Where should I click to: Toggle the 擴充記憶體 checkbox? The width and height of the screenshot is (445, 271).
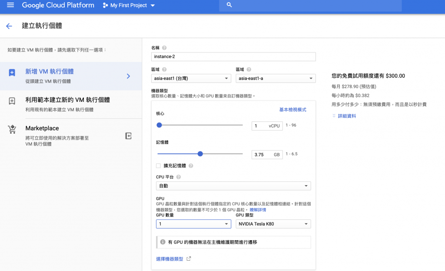pos(158,166)
